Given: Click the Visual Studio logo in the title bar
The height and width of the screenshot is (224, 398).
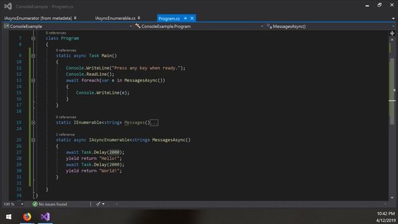Looking at the screenshot, I should coord(8,6).
